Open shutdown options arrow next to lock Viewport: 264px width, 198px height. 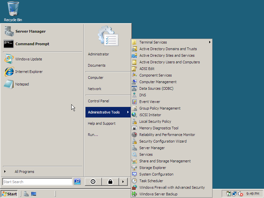tap(123, 182)
